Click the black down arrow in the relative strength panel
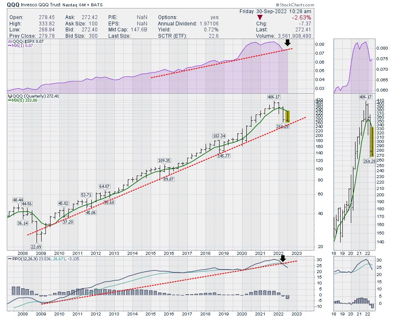This screenshot has width=395, height=318. pyautogui.click(x=288, y=42)
